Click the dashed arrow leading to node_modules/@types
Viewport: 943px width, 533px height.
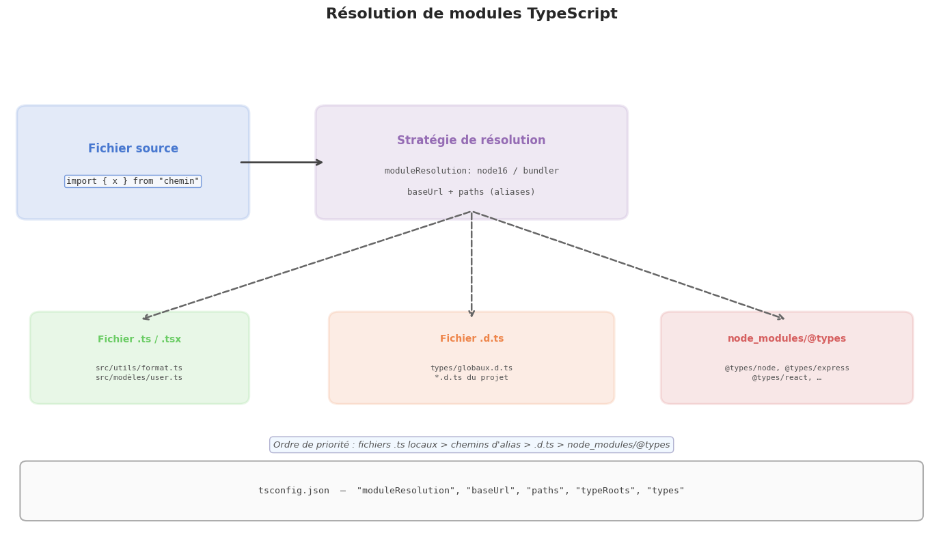[x=629, y=265]
